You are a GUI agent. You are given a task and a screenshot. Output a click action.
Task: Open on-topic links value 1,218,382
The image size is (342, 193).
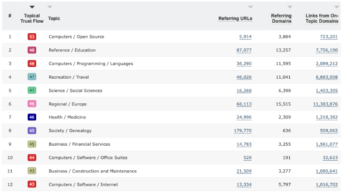point(327,117)
